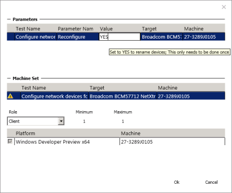Close the dialog with the X icon
The image size is (232, 193).
point(224,7)
